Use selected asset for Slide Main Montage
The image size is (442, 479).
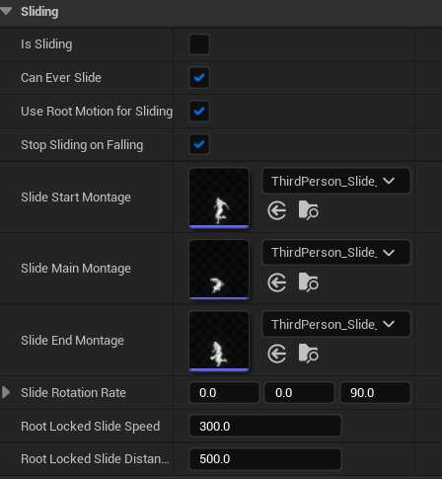pyautogui.click(x=277, y=282)
